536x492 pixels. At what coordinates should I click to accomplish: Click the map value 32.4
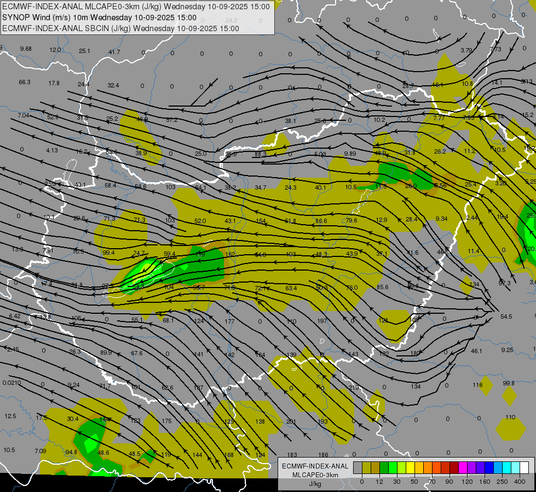[113, 85]
